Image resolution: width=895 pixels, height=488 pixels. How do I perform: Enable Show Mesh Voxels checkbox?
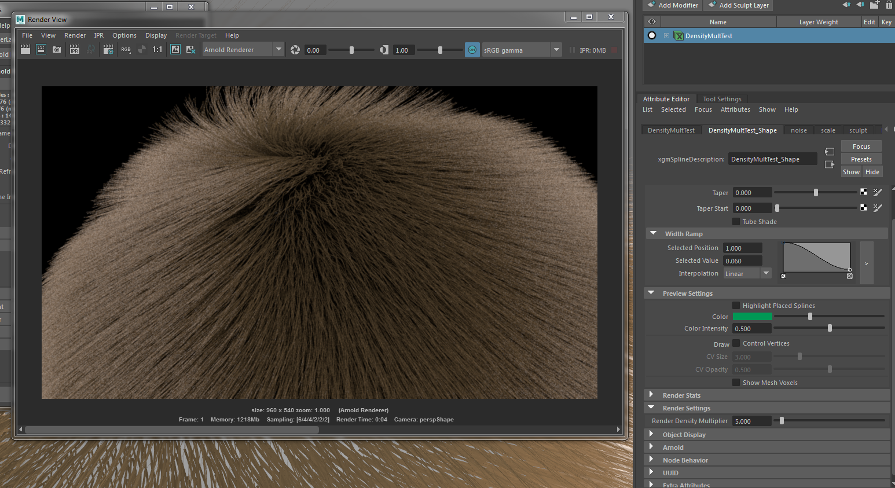(x=736, y=382)
